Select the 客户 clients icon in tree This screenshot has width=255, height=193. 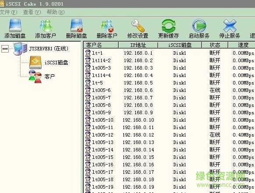[35, 76]
